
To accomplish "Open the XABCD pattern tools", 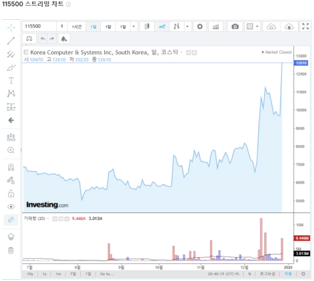I will (x=11, y=94).
